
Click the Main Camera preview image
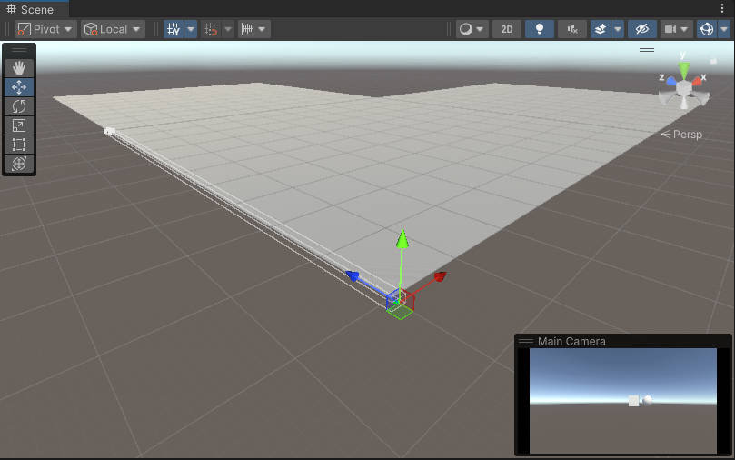pyautogui.click(x=622, y=400)
